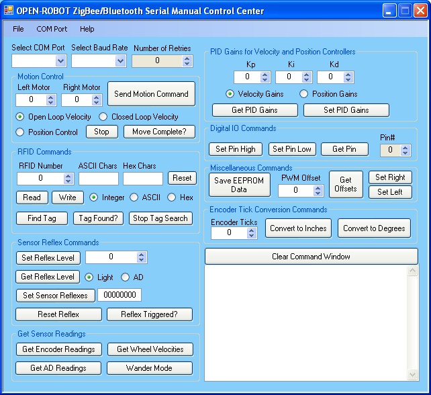Screen dimensions: 431x395
Task: Increment the Kp gain spinner up
Action: click(265, 74)
